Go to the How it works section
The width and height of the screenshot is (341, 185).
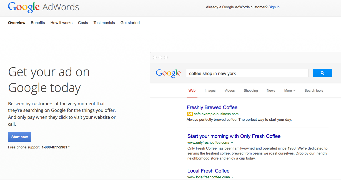tap(61, 23)
